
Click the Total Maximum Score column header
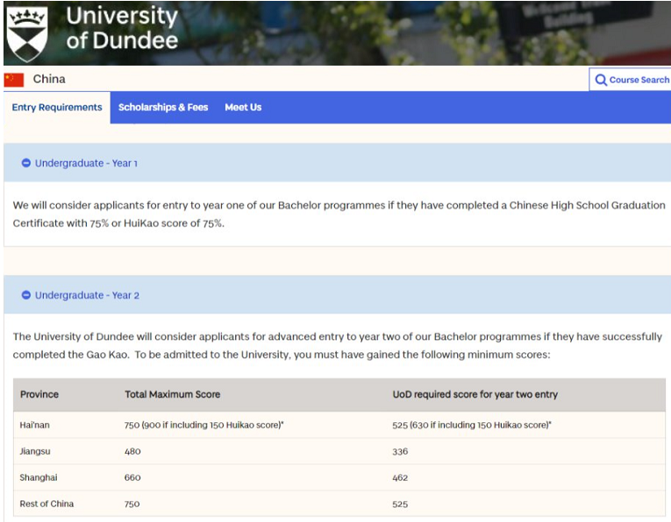173,394
